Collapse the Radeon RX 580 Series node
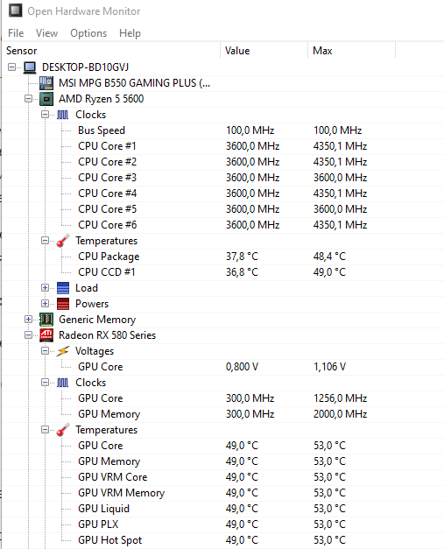This screenshot has width=444, height=549. [x=28, y=335]
